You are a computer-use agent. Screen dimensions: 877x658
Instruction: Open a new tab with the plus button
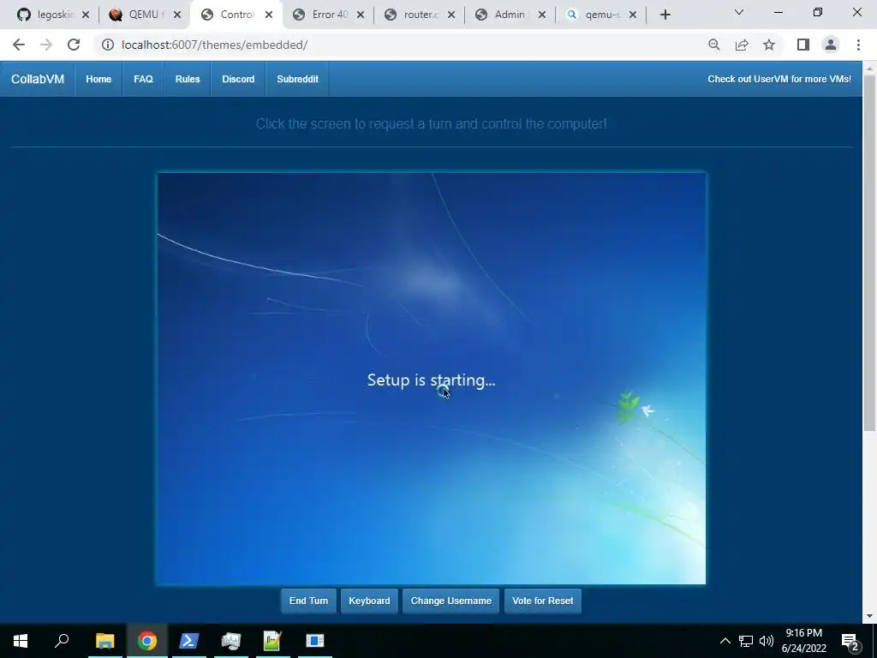[x=665, y=15]
